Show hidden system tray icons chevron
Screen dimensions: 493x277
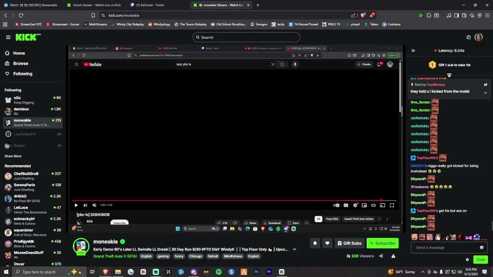coord(423,272)
